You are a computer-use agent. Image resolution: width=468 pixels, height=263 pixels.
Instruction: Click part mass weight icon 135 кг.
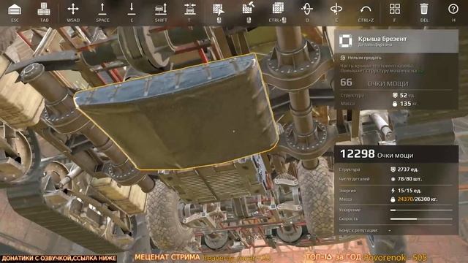395,104
